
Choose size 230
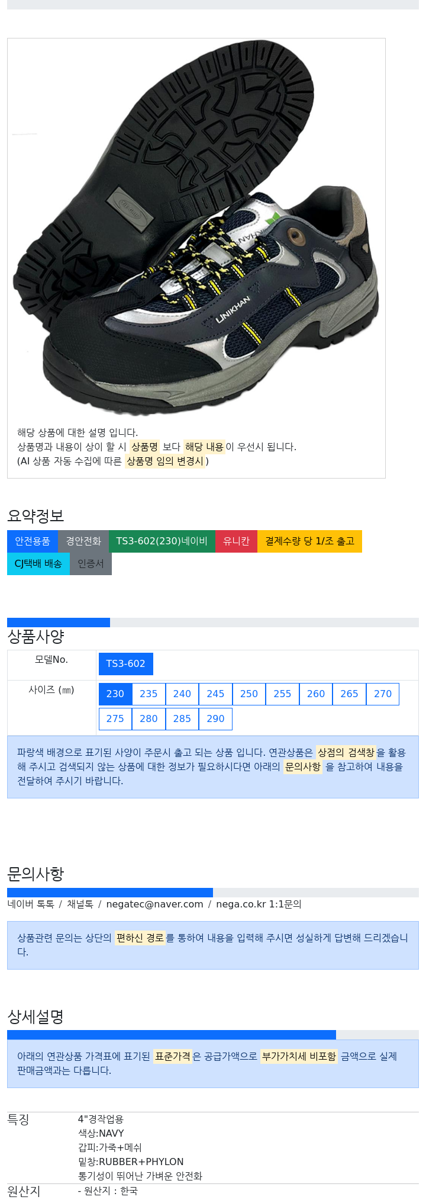[115, 694]
